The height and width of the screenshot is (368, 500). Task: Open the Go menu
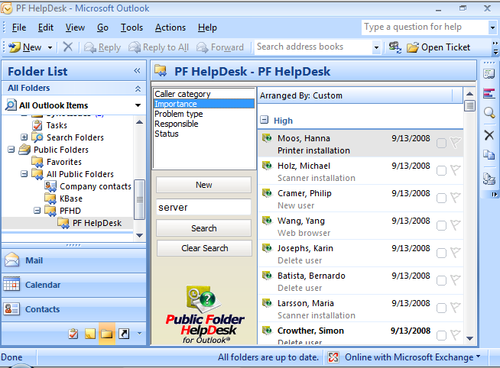tap(102, 27)
